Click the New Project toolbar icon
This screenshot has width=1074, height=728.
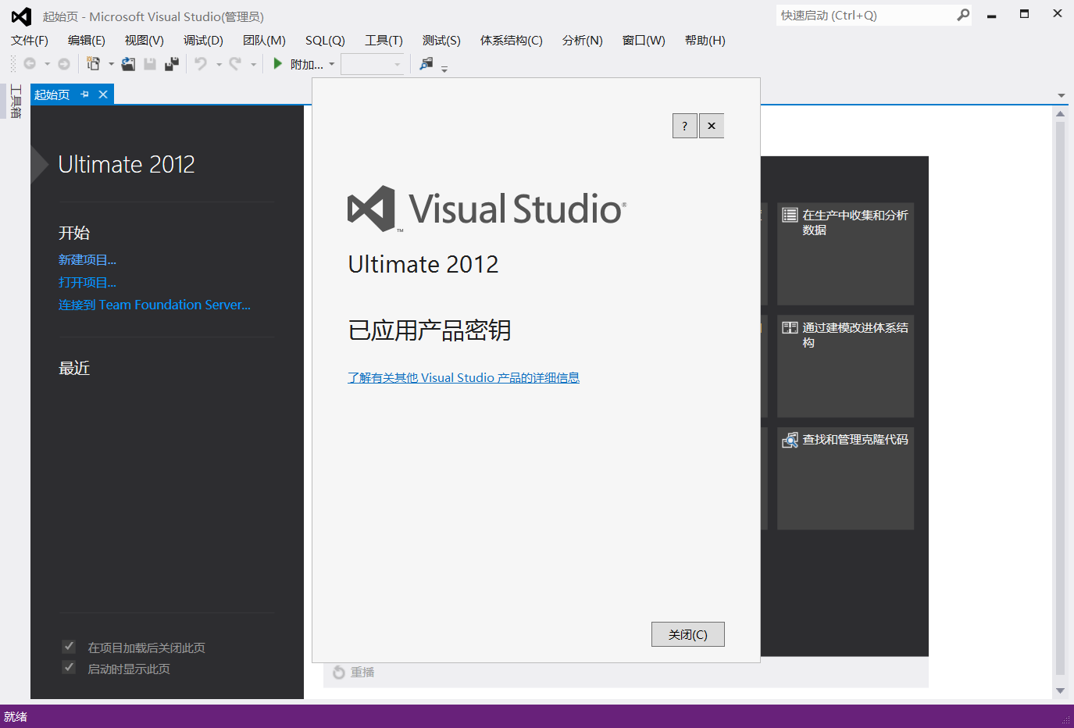(x=94, y=64)
